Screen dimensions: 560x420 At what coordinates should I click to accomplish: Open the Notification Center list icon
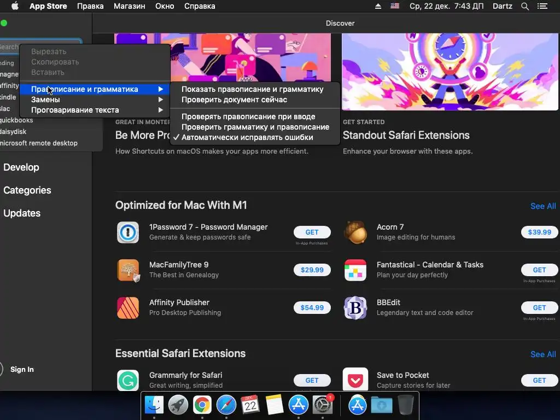coord(542,6)
